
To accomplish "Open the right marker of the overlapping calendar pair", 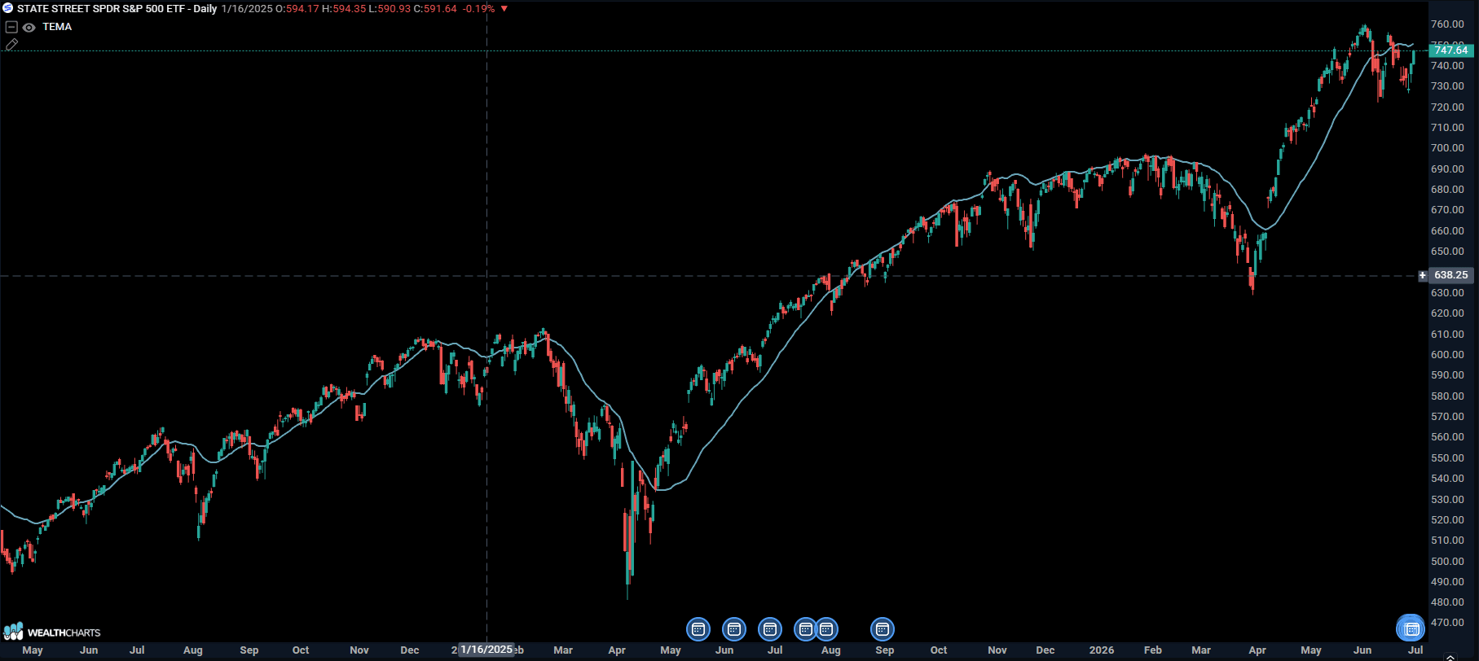I will tap(827, 629).
